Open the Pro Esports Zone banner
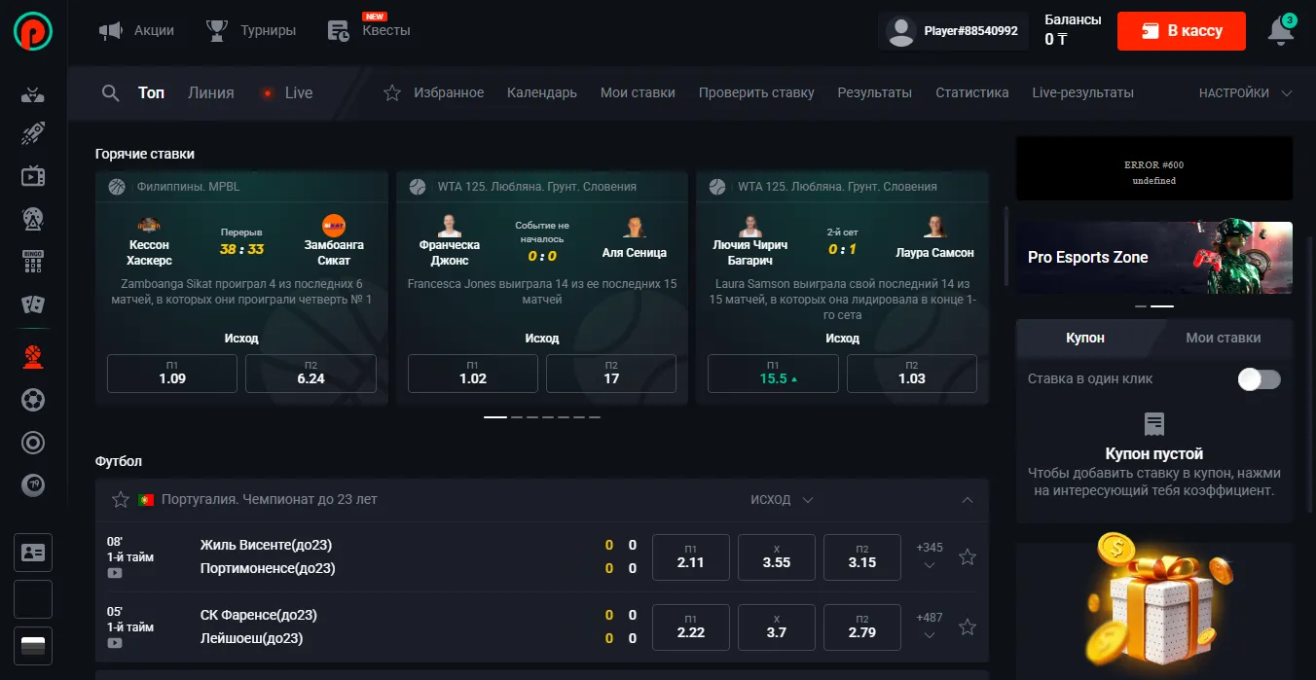 (x=1154, y=258)
